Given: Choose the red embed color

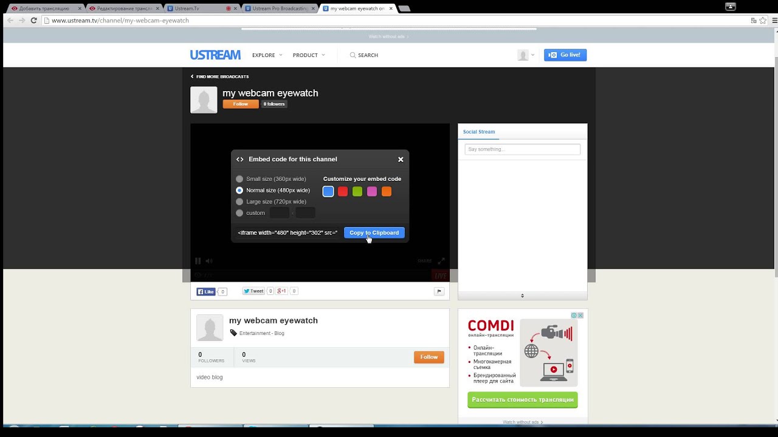Looking at the screenshot, I should 343,192.
